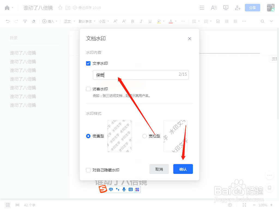Viewport: 279px width, 209px height.
Task: Enable the 访客水印 checkbox
Action: 88,89
